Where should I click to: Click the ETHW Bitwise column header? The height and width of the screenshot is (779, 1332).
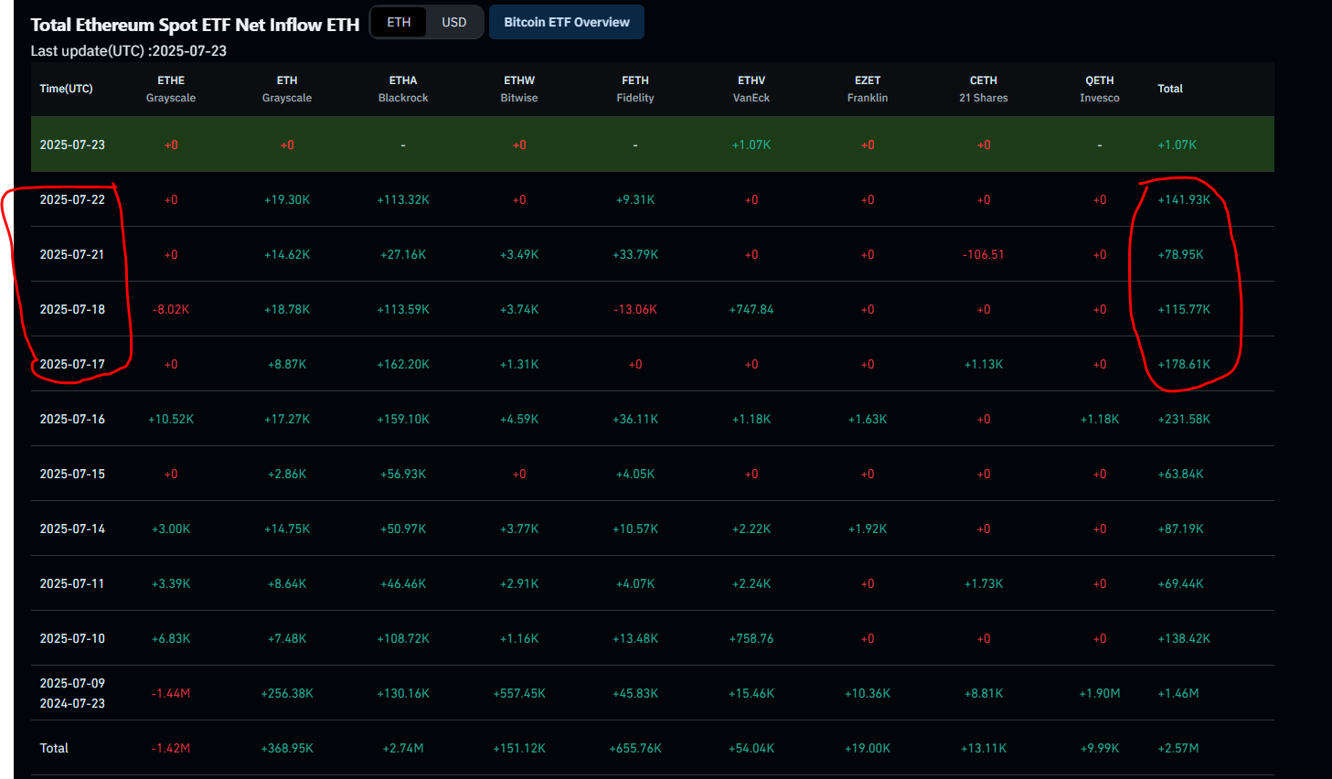tap(519, 89)
